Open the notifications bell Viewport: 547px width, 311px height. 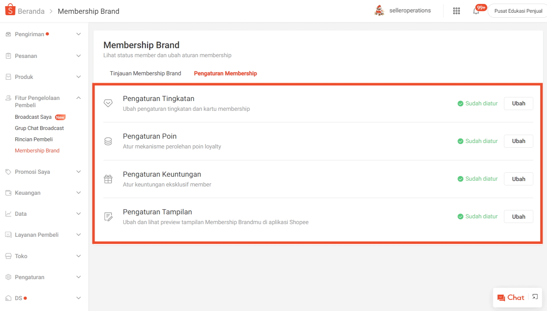coord(476,11)
